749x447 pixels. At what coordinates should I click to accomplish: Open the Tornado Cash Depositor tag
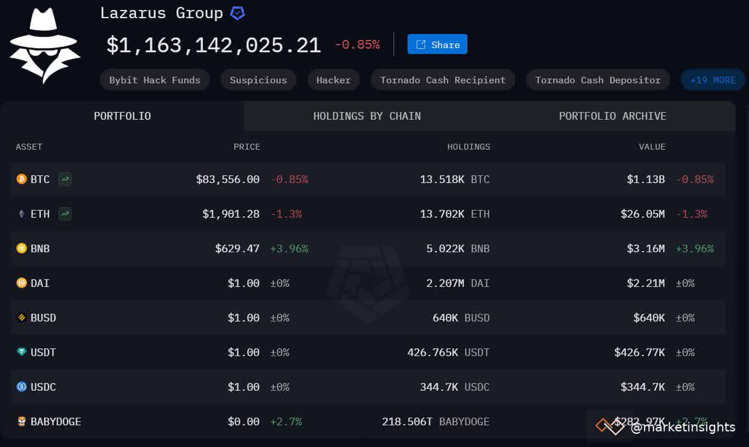[598, 80]
